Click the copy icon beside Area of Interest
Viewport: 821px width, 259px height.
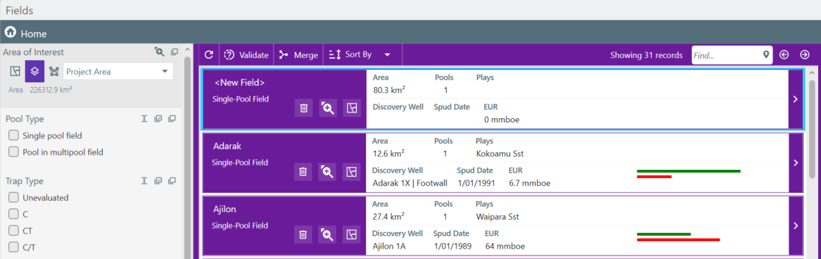[175, 51]
